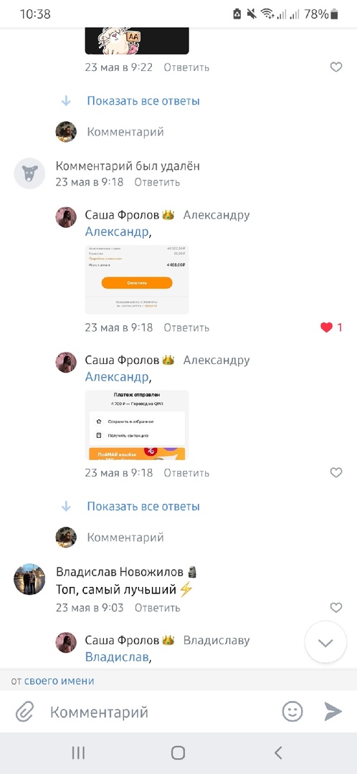Expand lower Показать все ответы replies

(143, 506)
